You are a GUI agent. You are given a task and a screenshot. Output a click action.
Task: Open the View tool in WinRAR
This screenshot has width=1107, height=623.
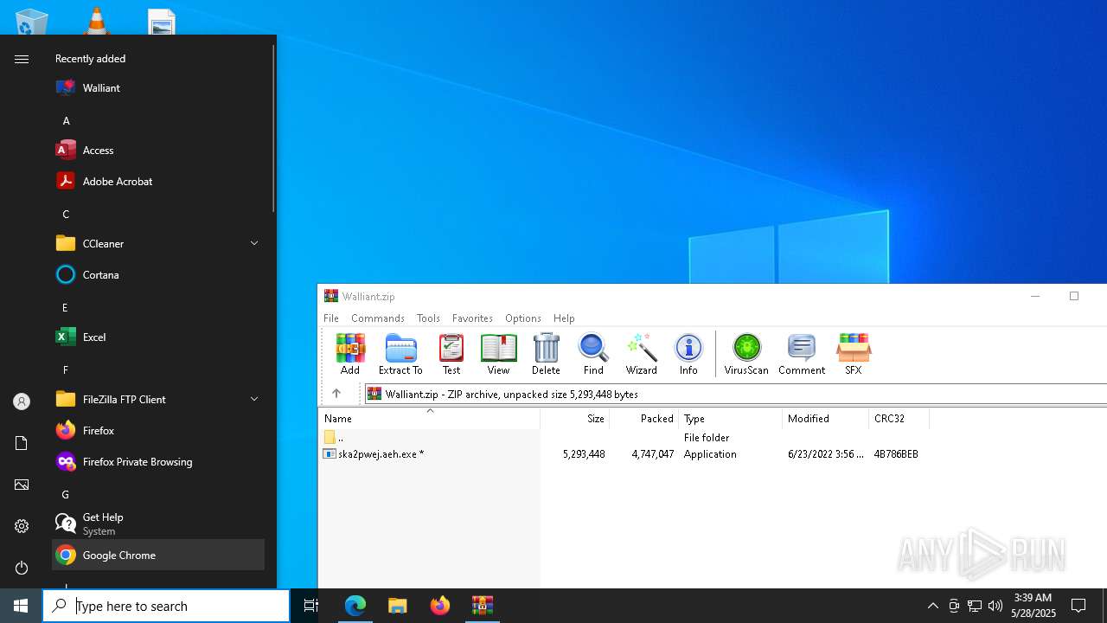[498, 354]
